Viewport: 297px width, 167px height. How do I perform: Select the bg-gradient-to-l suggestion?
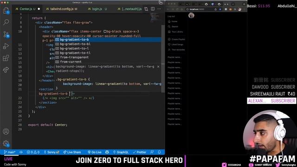coord(108,48)
